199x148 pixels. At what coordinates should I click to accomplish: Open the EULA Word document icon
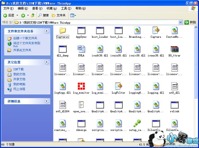(81, 49)
